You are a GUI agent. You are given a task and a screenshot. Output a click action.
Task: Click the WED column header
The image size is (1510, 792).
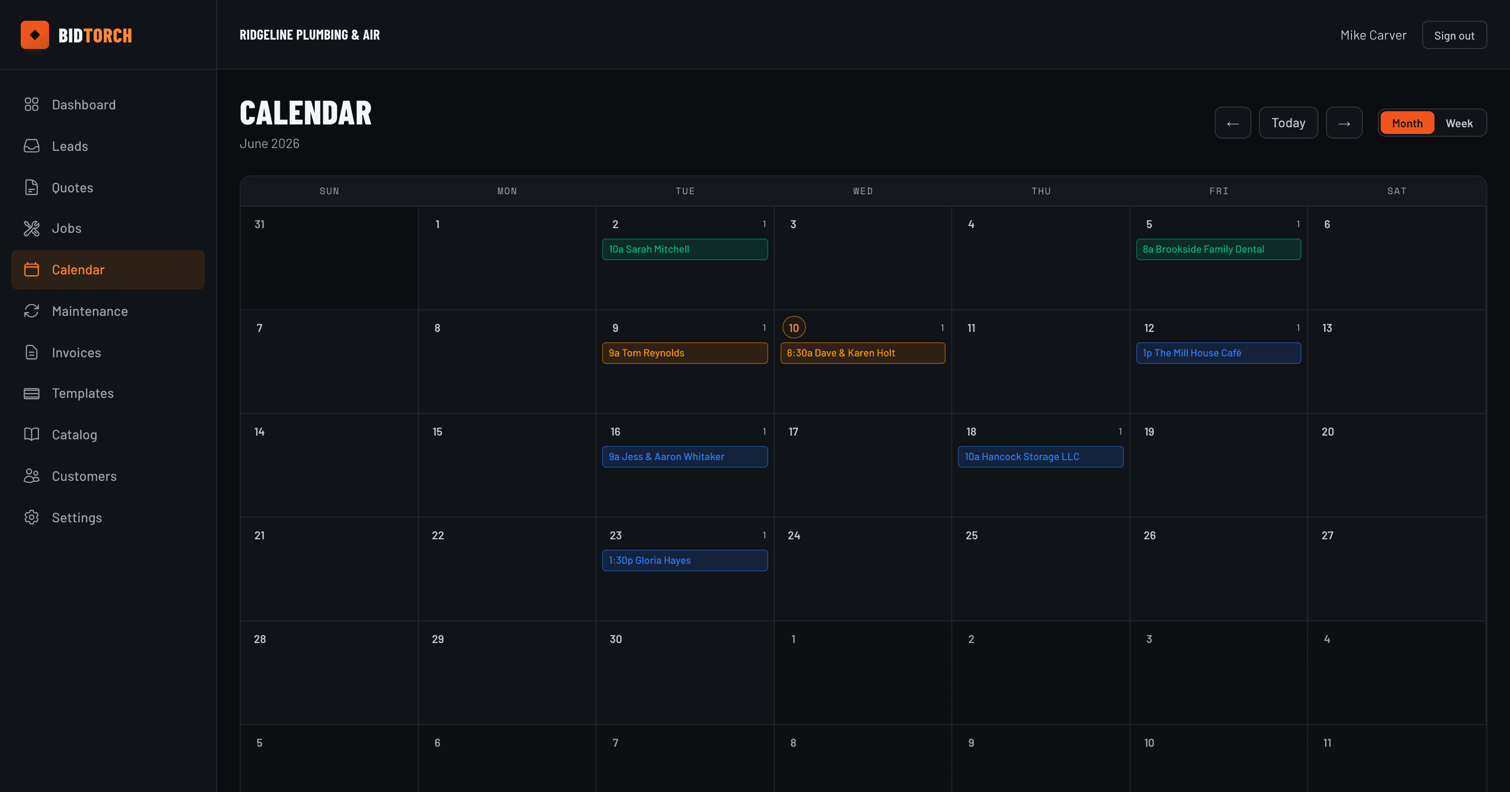863,191
